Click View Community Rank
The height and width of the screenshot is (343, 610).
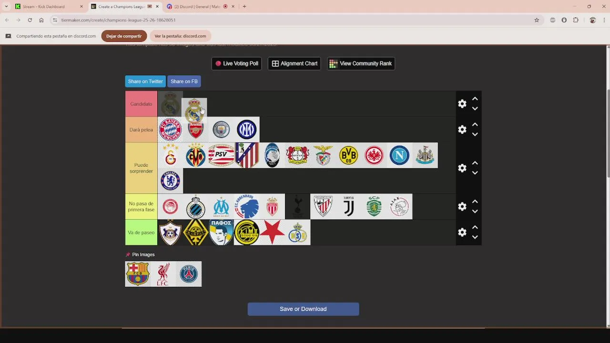coord(361,63)
